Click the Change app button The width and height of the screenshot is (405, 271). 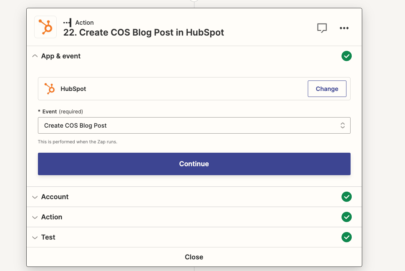327,89
